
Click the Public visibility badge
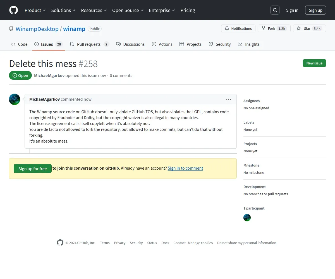point(95,29)
